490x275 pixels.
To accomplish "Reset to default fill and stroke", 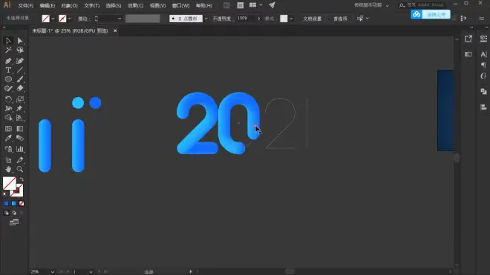I will click(4, 194).
